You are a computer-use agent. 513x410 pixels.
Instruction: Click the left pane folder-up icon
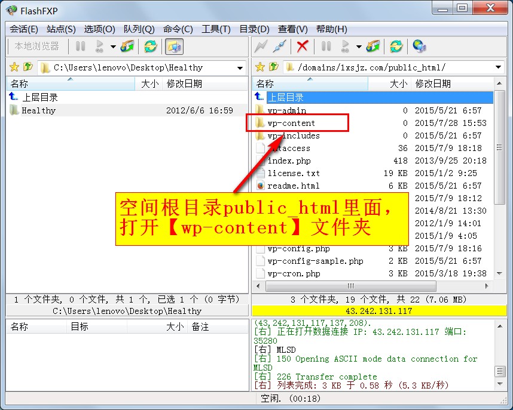[x=28, y=67]
